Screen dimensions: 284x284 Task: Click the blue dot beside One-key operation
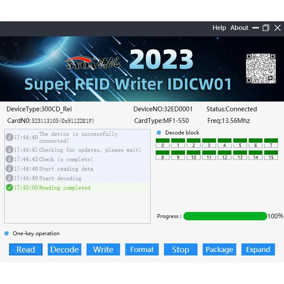pos(6,234)
